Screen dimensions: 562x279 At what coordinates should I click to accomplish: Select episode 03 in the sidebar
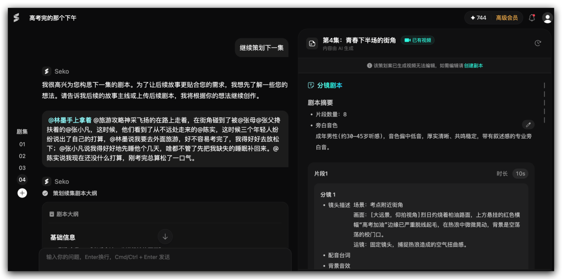tap(22, 168)
